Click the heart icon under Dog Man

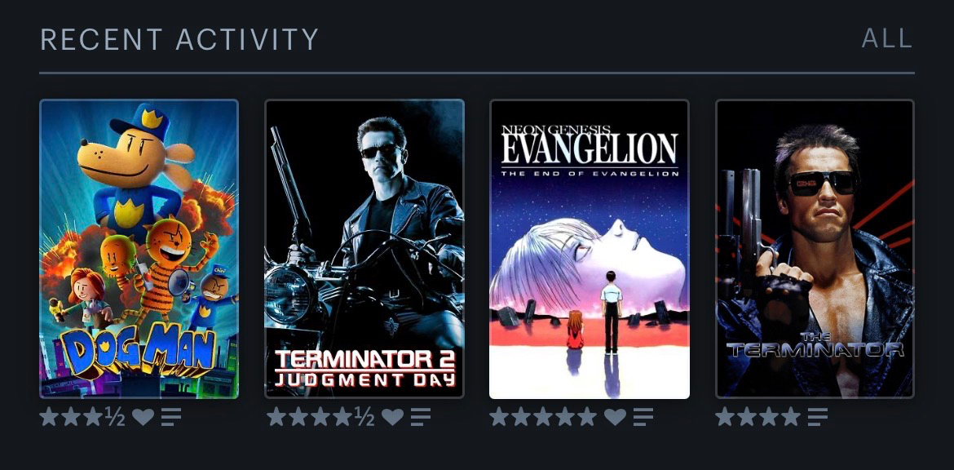[x=143, y=417]
